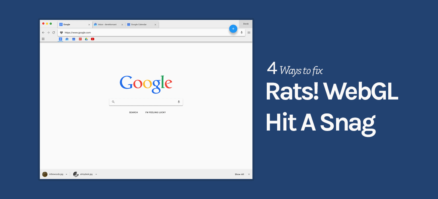The image size is (438, 199).
Task: Click the blue plus new tab button
Action: pyautogui.click(x=233, y=29)
